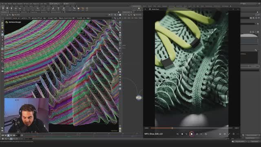Click the ramp preview in parameters
Image resolution: width=261 pixels, height=147 pixels.
[x=249, y=36]
